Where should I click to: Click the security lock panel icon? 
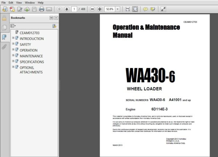[x=4, y=18]
